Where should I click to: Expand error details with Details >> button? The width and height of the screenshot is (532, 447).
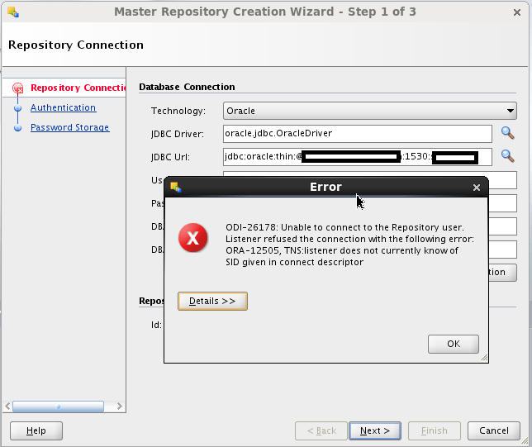click(x=212, y=301)
